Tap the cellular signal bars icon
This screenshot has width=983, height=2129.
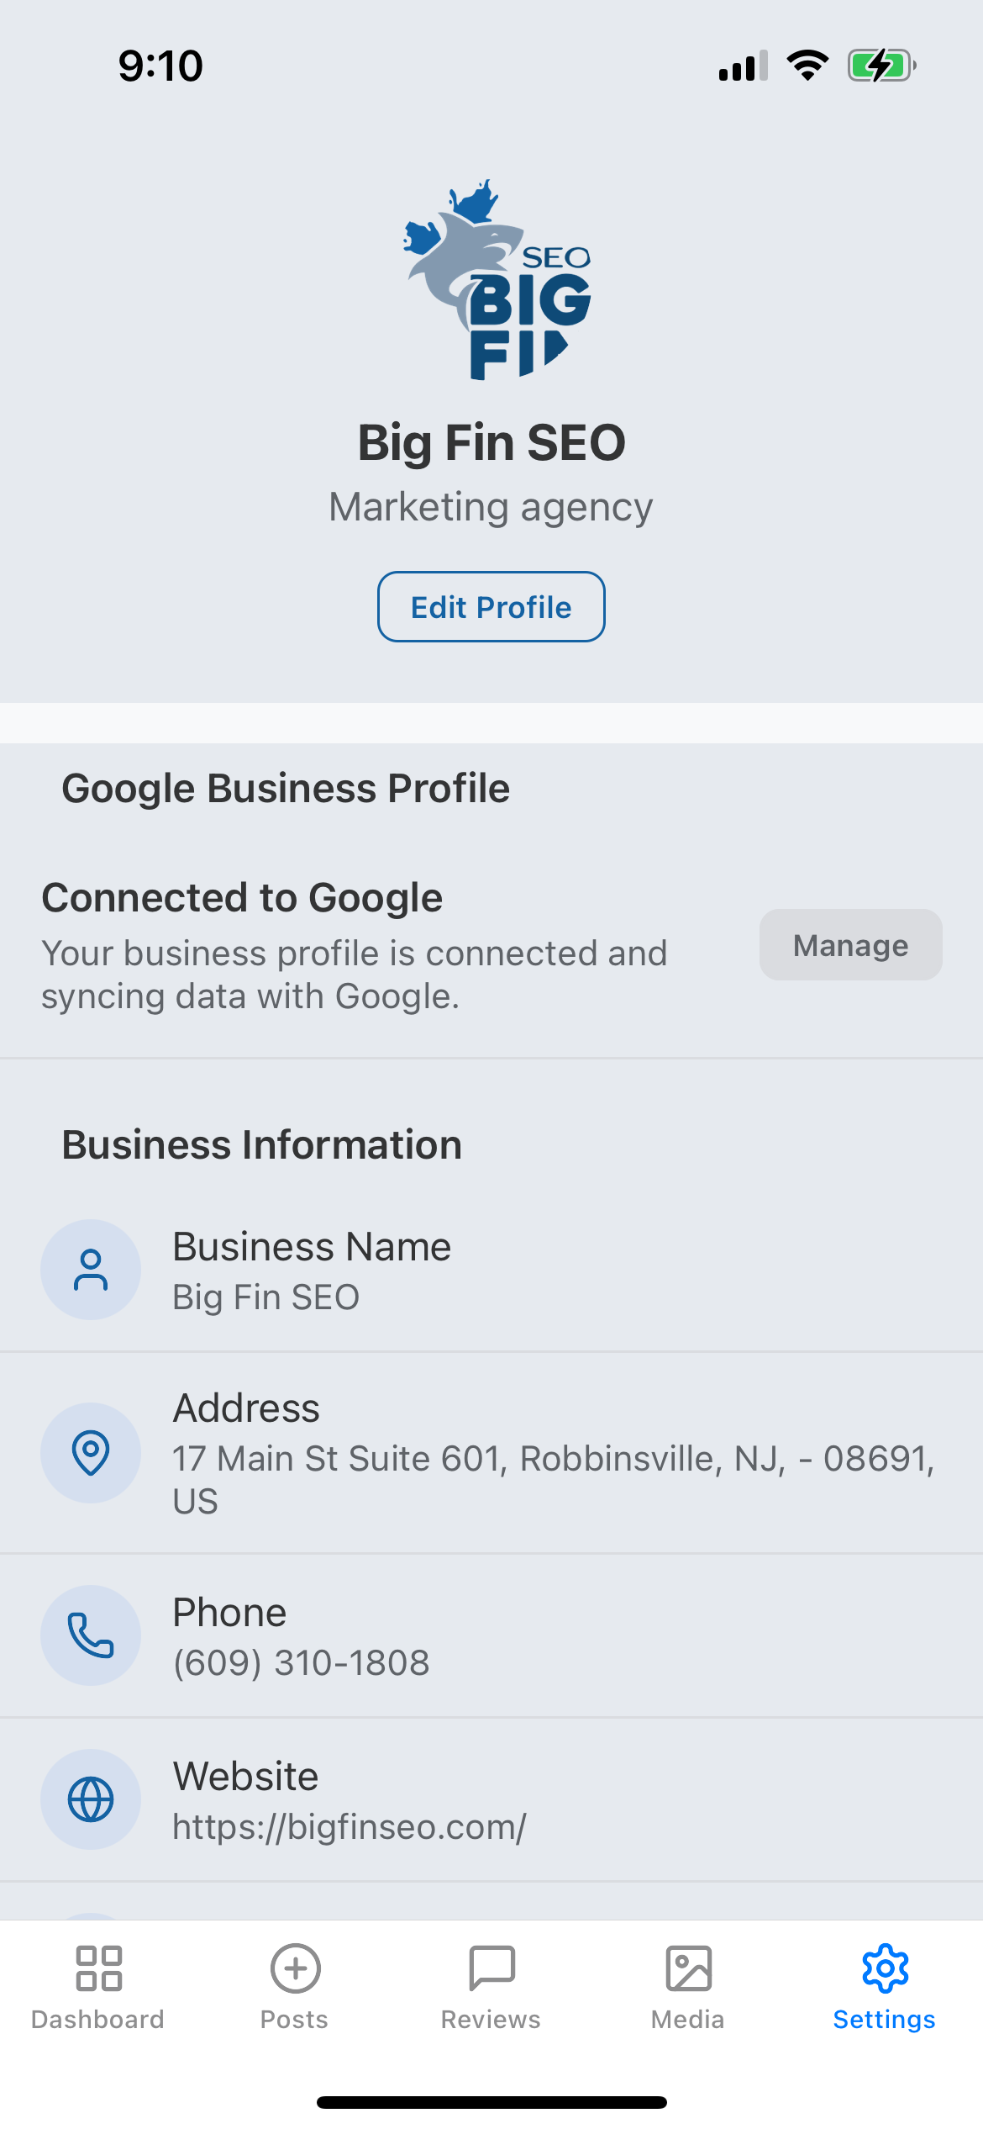point(743,66)
